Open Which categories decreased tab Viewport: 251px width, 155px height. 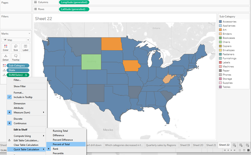[x=124, y=145]
